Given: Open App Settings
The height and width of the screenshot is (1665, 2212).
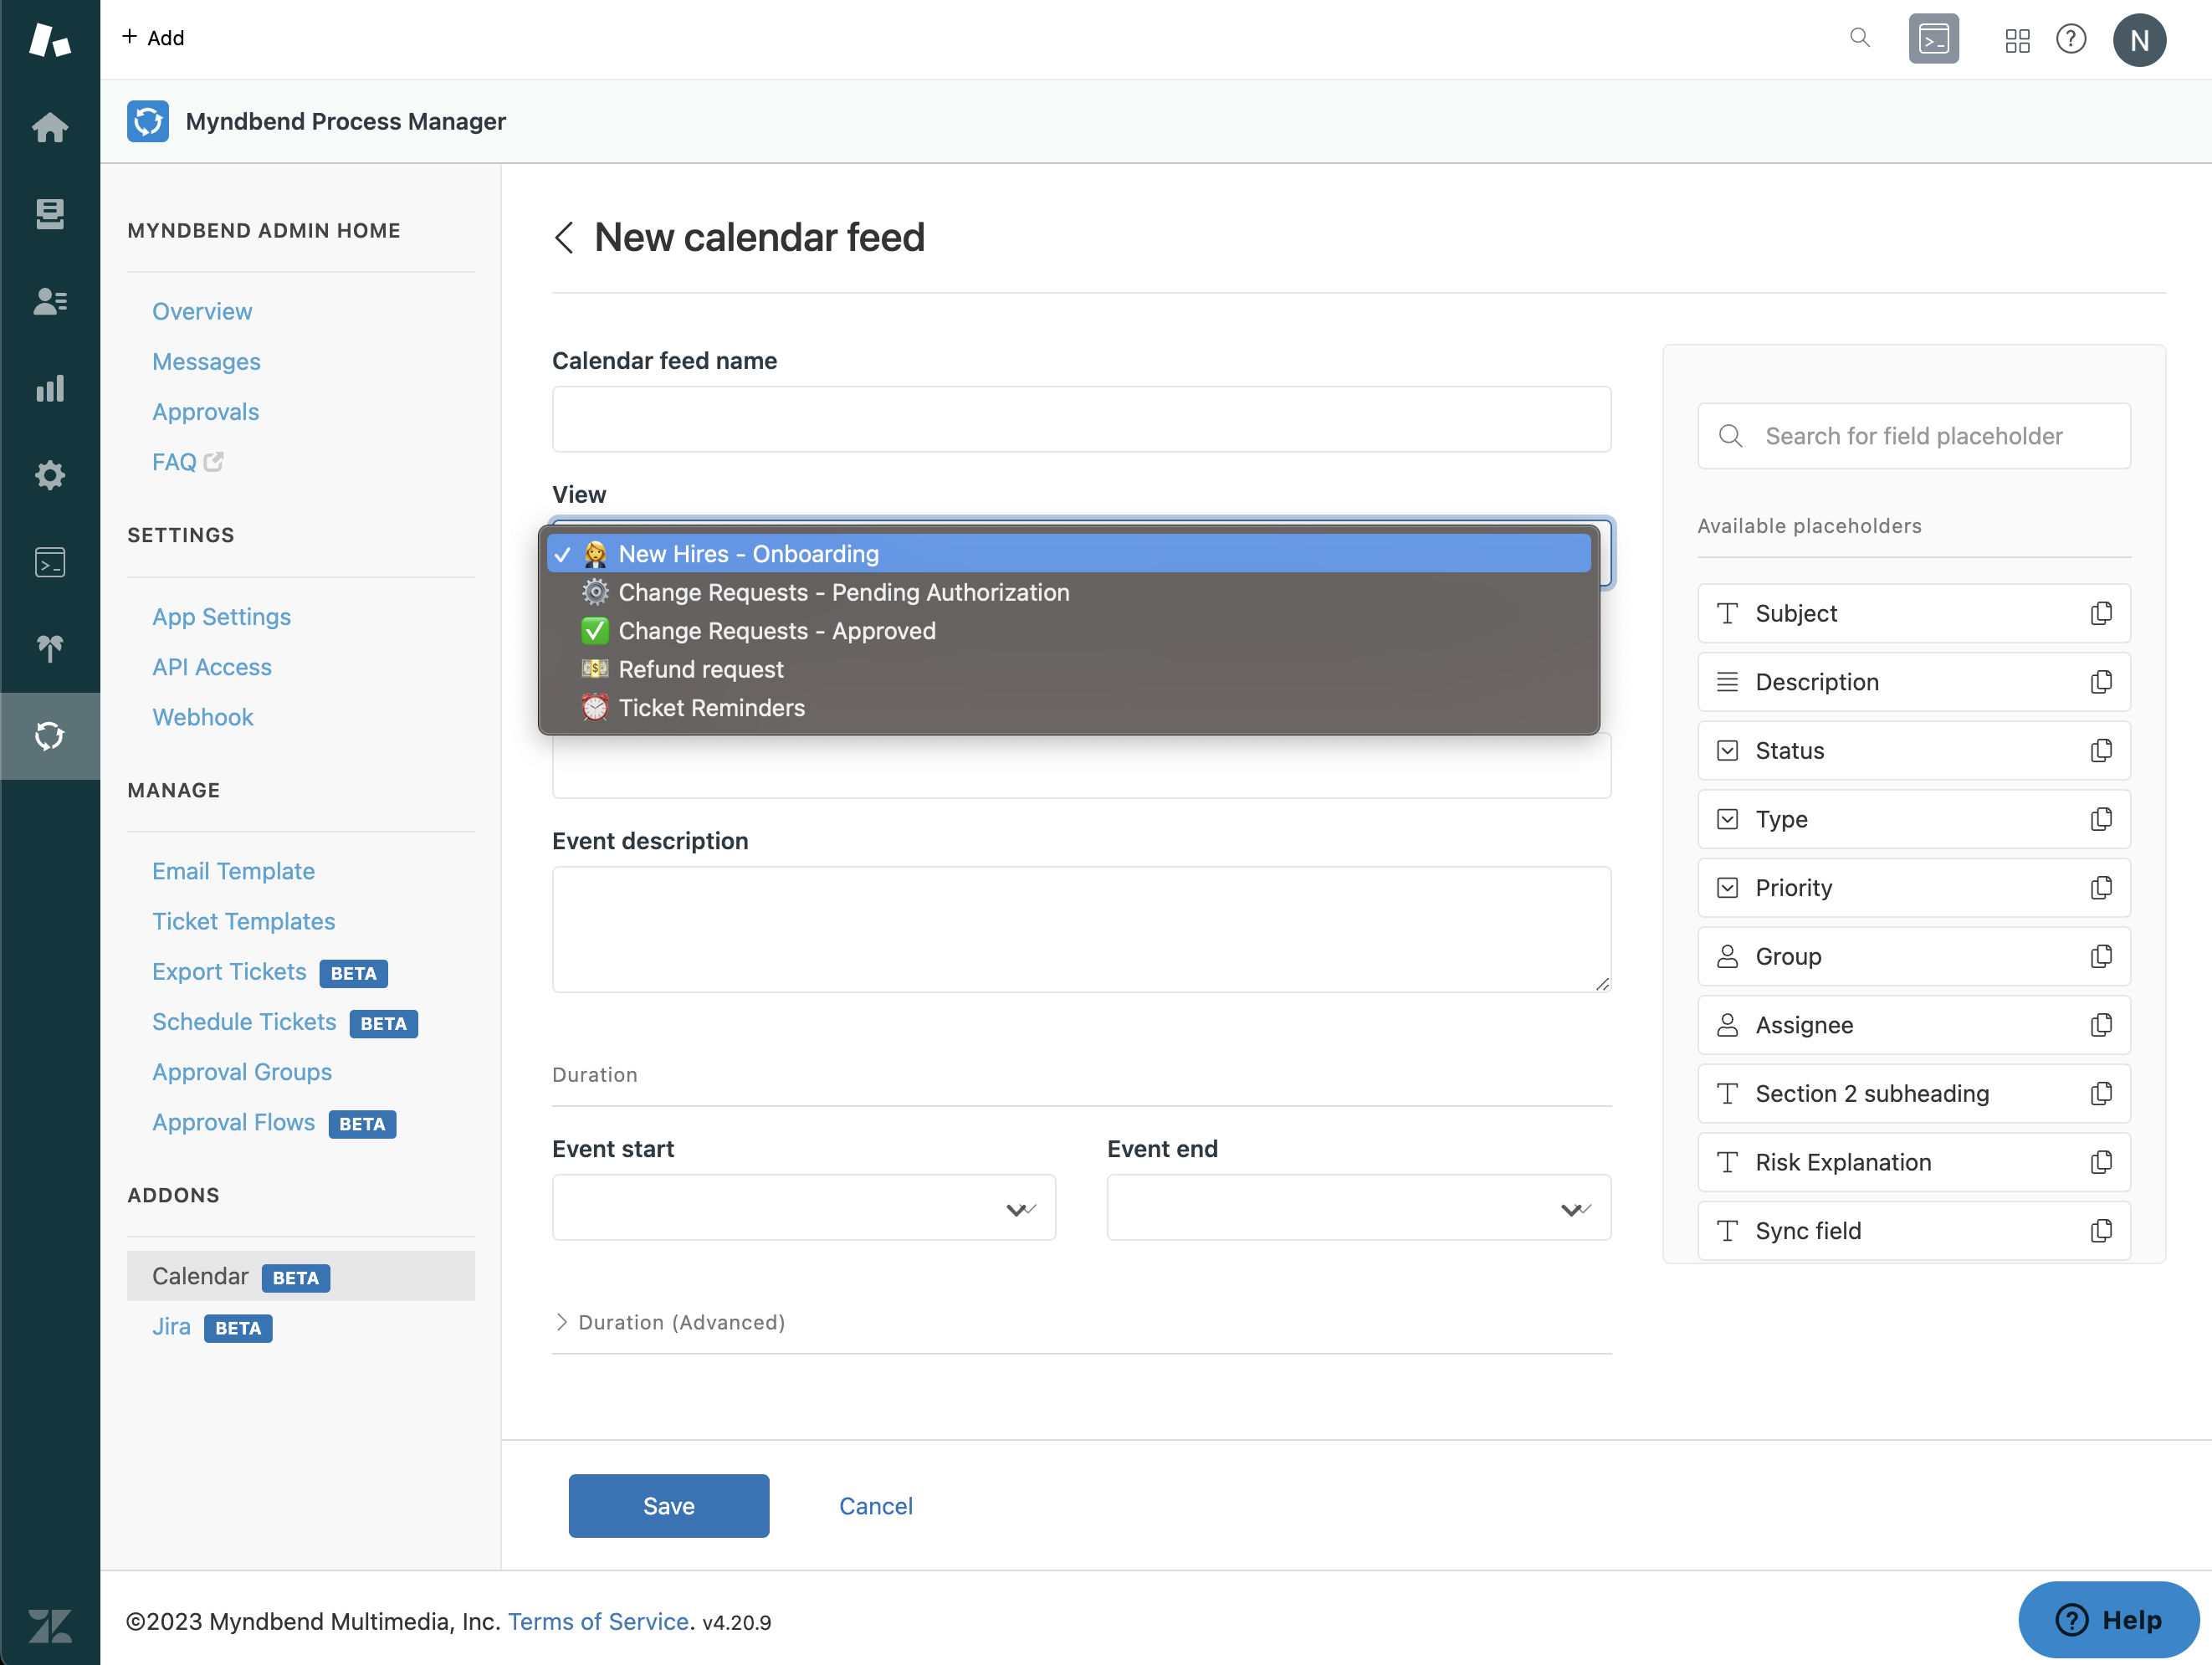Looking at the screenshot, I should [x=221, y=617].
